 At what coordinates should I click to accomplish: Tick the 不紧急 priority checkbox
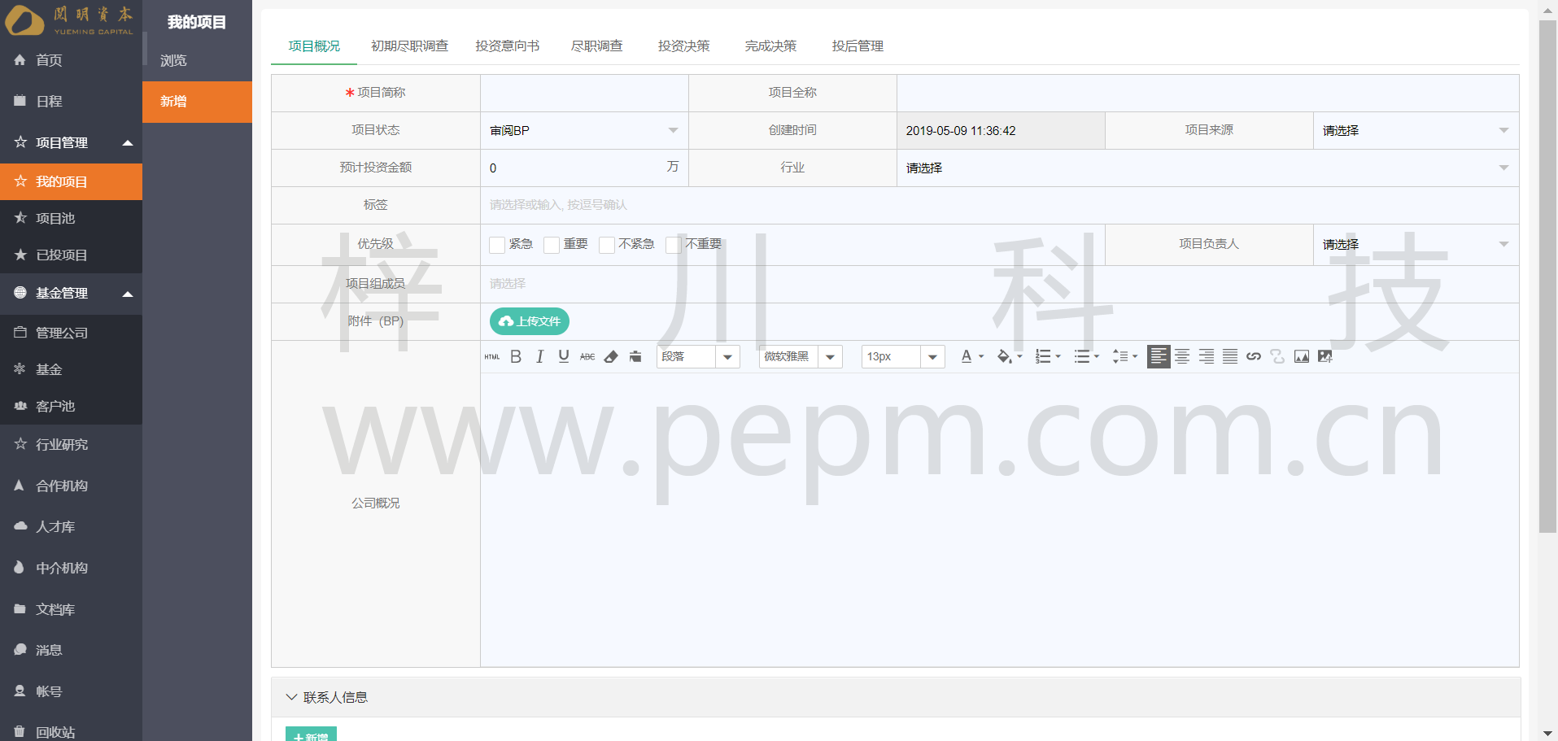[x=607, y=245]
